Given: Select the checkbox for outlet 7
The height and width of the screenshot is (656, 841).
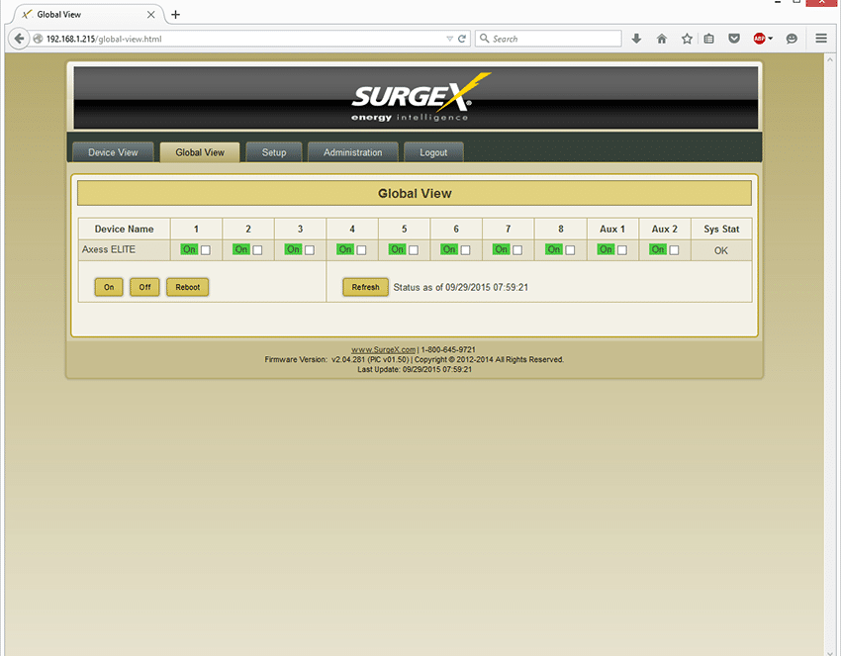Looking at the screenshot, I should click(x=517, y=250).
